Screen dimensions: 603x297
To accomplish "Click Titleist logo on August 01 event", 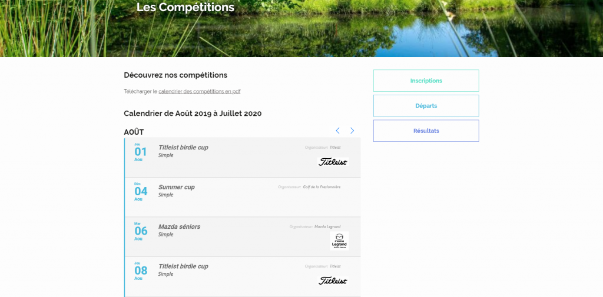I will point(333,162).
